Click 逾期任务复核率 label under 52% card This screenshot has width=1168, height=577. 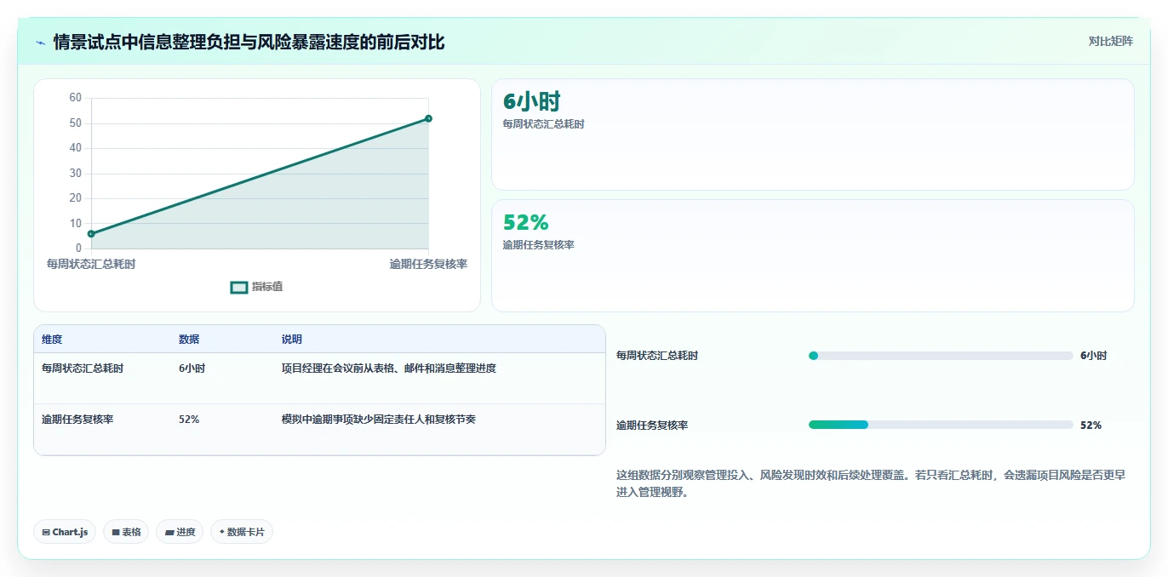(x=539, y=245)
